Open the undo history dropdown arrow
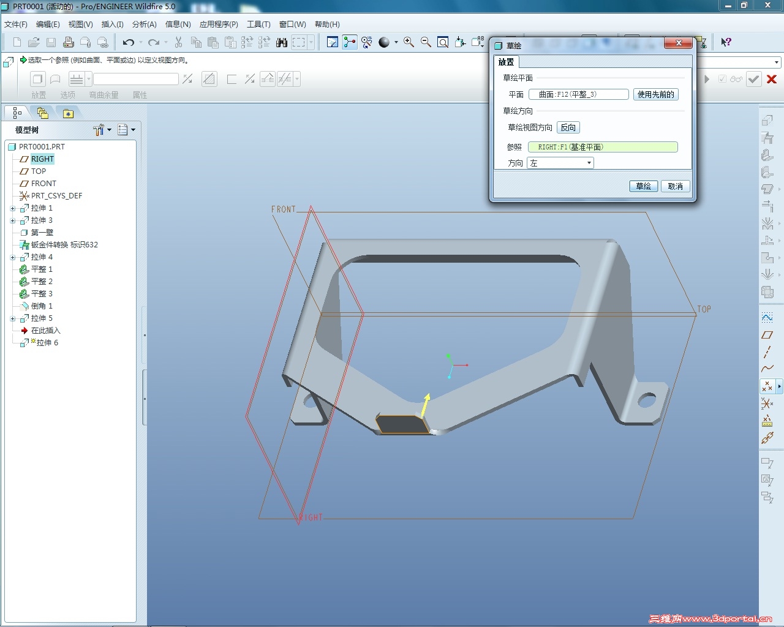Image resolution: width=784 pixels, height=627 pixels. (140, 42)
